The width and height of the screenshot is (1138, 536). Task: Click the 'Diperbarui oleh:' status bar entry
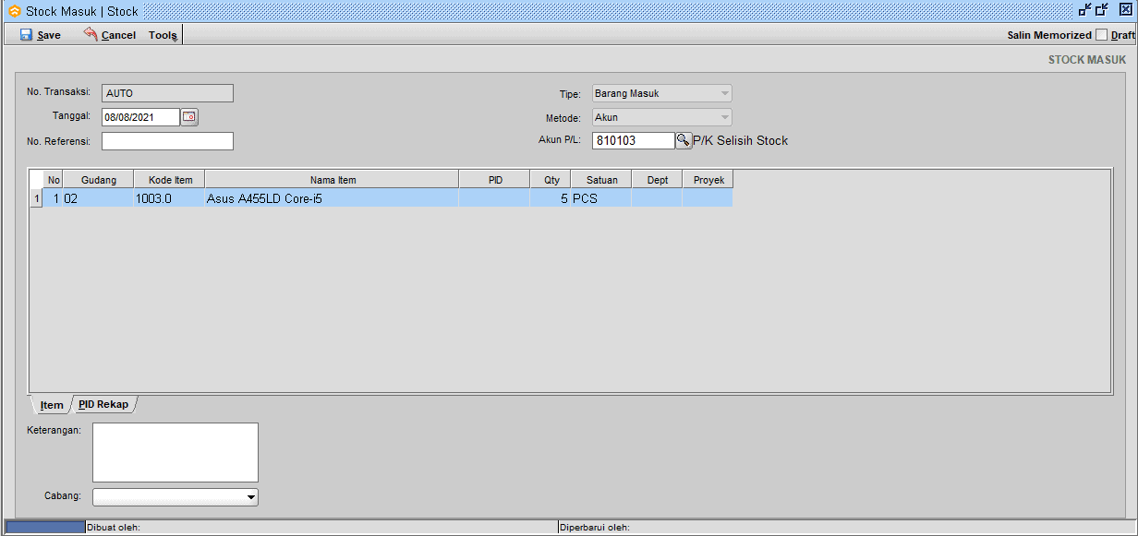pos(595,528)
